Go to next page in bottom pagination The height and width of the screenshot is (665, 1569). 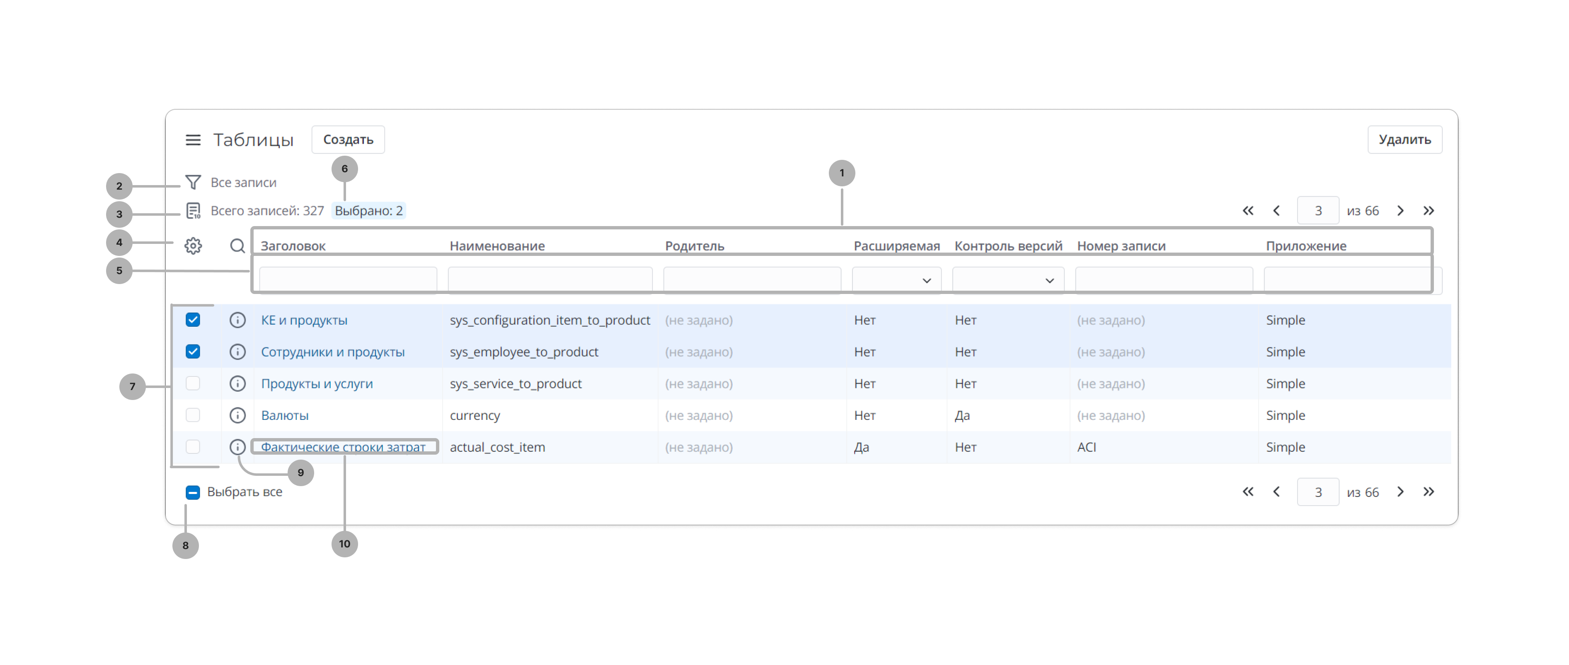(x=1400, y=492)
